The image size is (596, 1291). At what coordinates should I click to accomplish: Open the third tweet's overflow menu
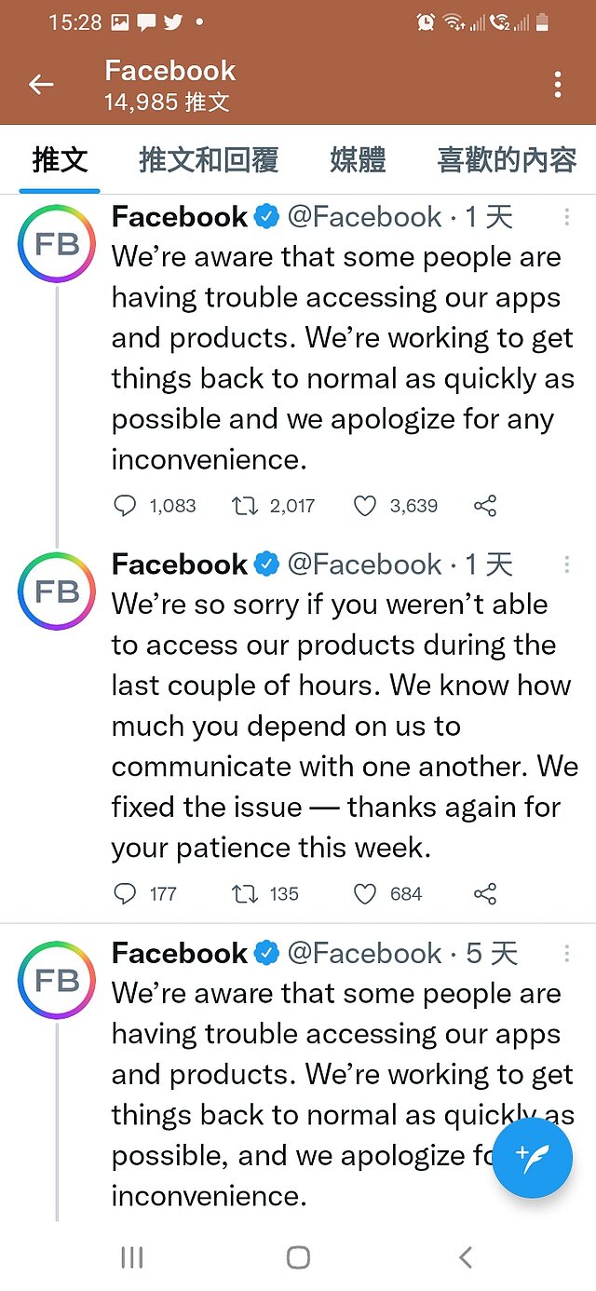(x=567, y=953)
